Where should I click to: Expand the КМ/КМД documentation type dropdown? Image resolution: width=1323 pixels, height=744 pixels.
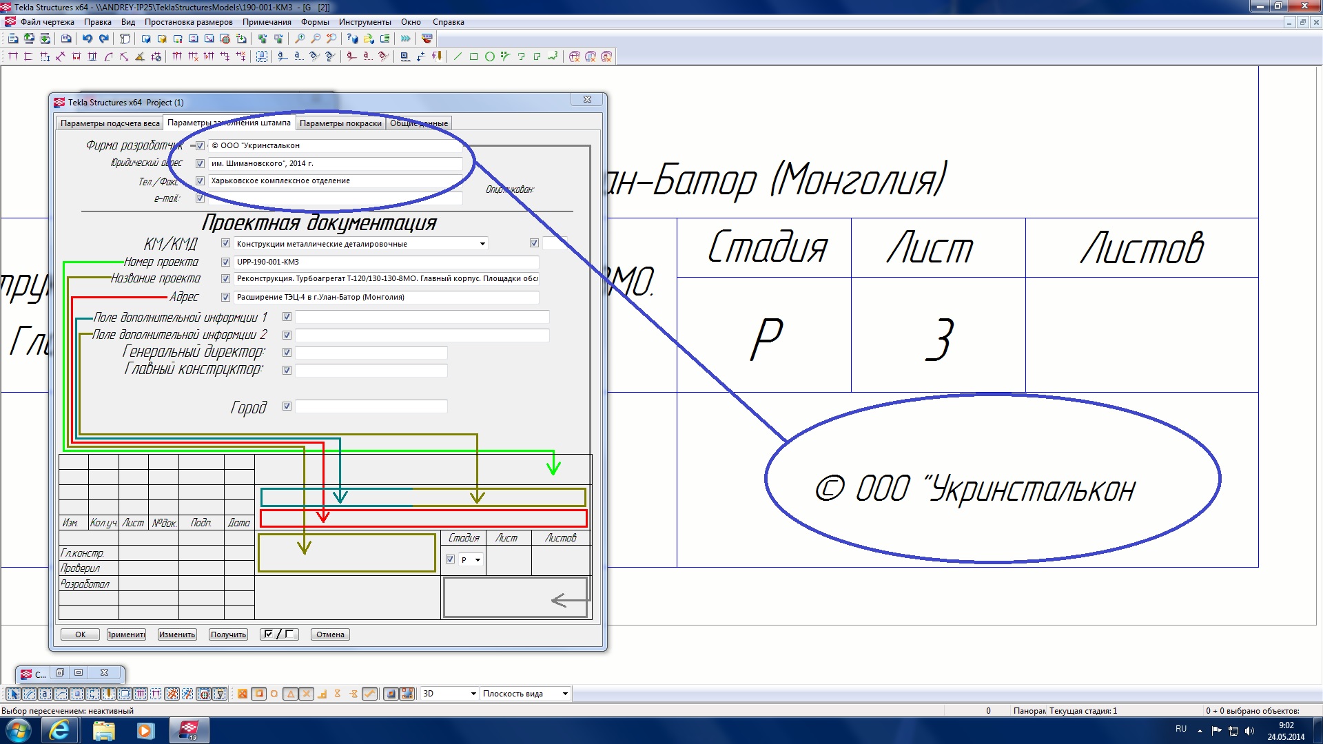(x=482, y=244)
